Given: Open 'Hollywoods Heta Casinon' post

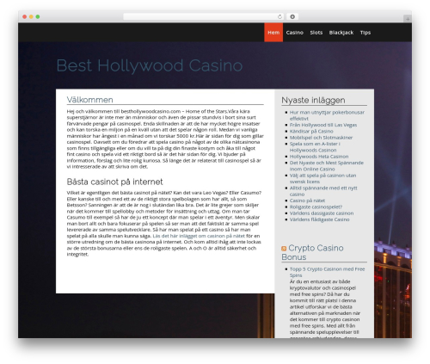Looking at the screenshot, I should coord(319,157).
